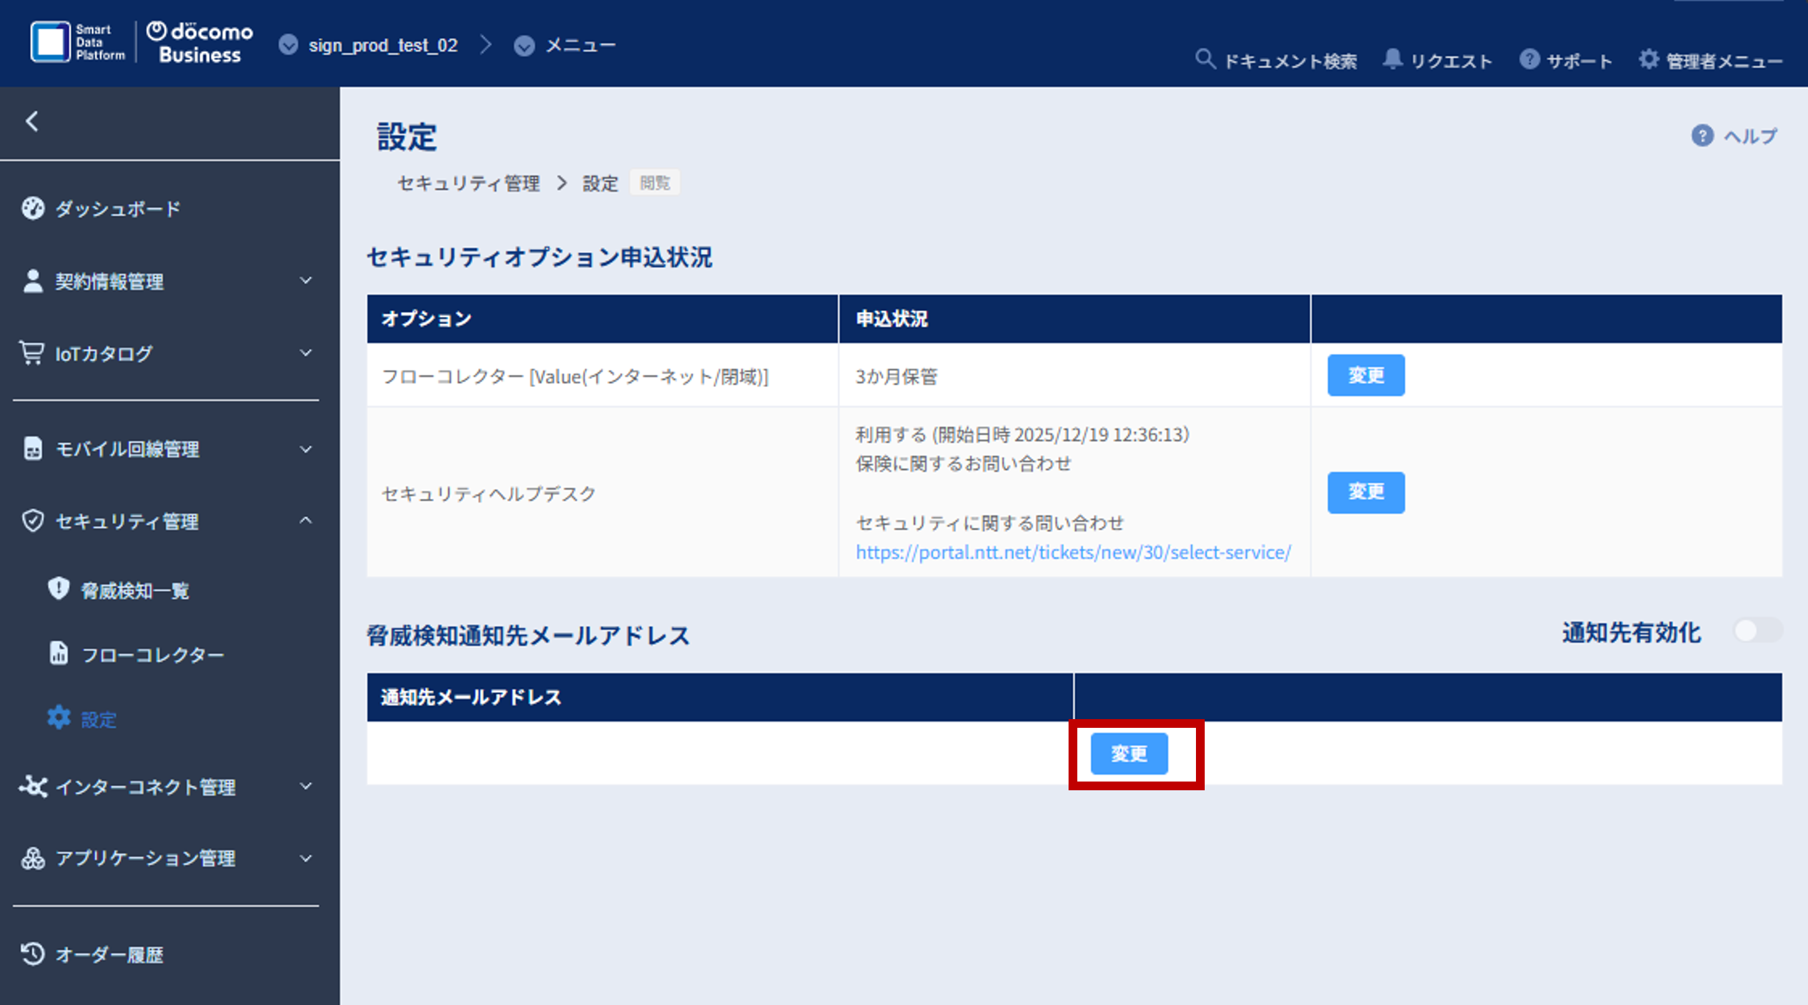Image resolution: width=1808 pixels, height=1005 pixels.
Task: Collapse the sidebar with the back arrow
Action: click(32, 122)
